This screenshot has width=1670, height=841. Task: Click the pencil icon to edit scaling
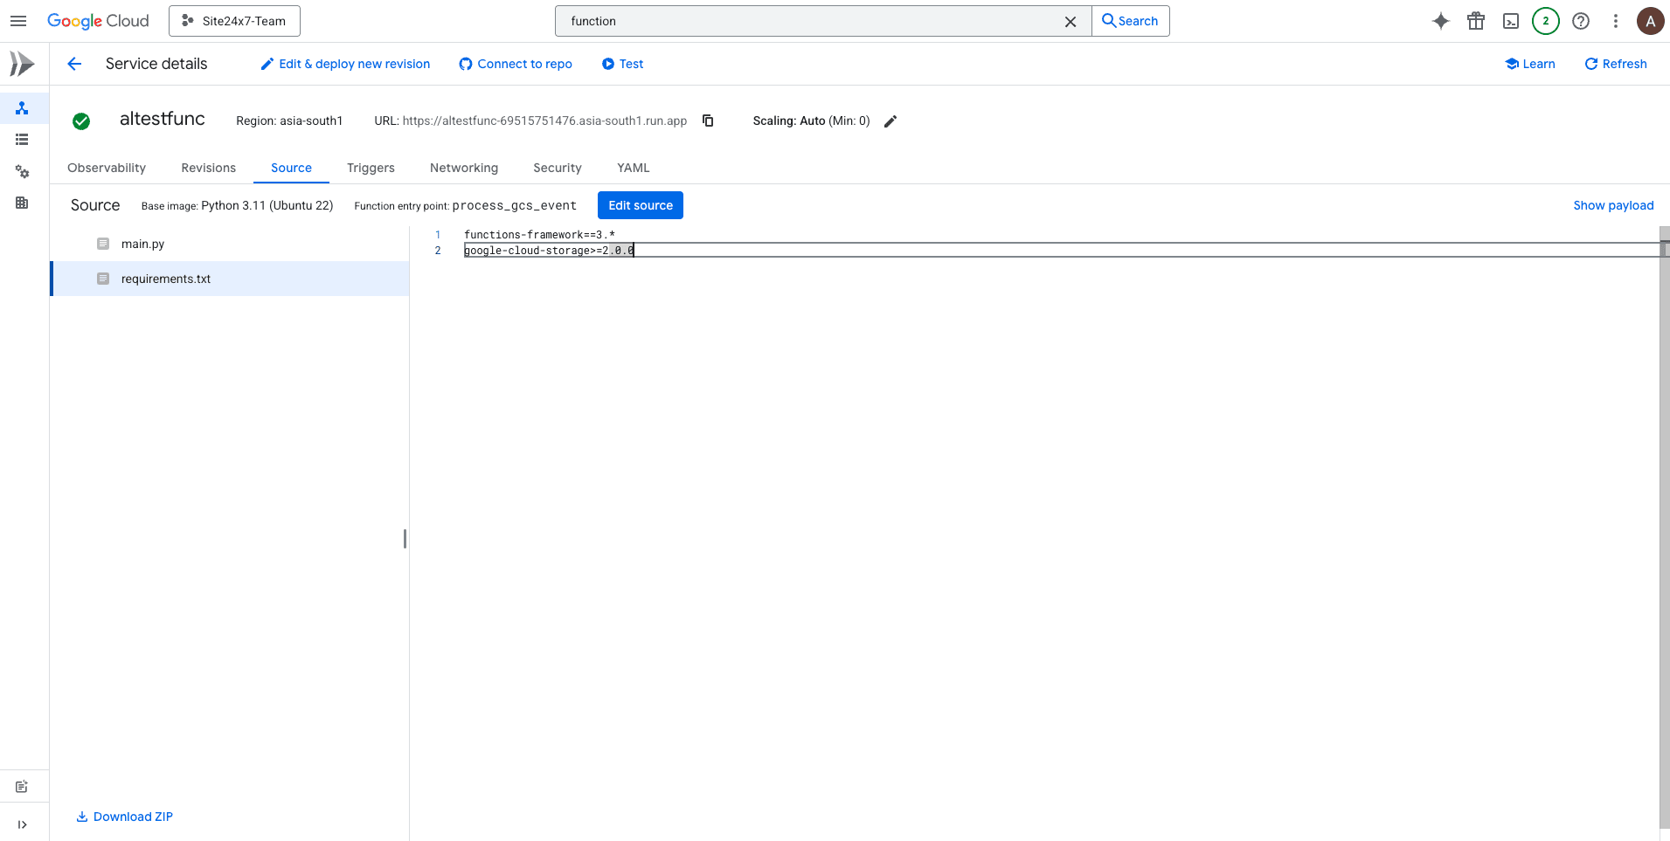890,121
